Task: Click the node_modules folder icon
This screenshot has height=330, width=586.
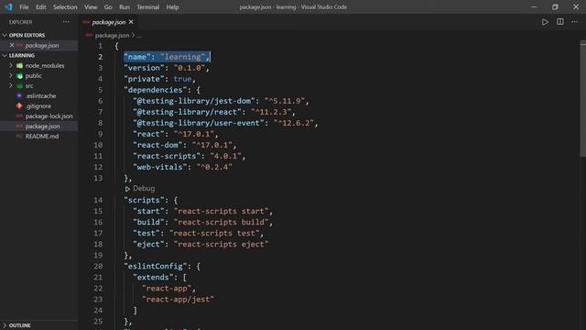Action: point(19,65)
